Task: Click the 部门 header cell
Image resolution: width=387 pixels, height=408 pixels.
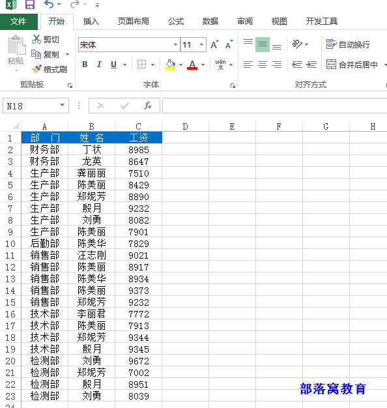Action: point(45,138)
